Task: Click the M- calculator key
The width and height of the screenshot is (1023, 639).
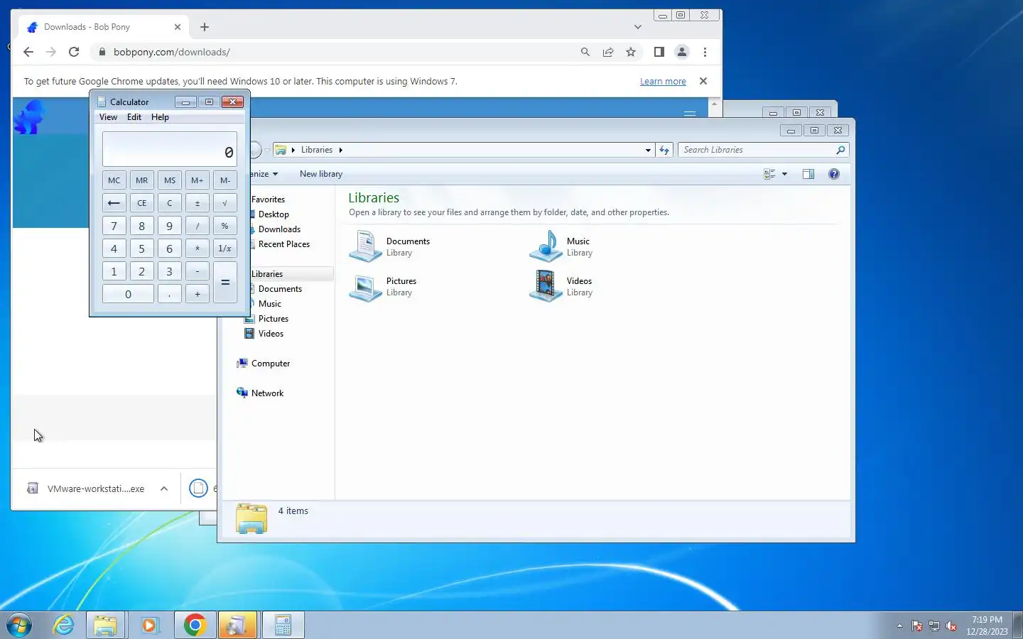Action: [x=224, y=180]
